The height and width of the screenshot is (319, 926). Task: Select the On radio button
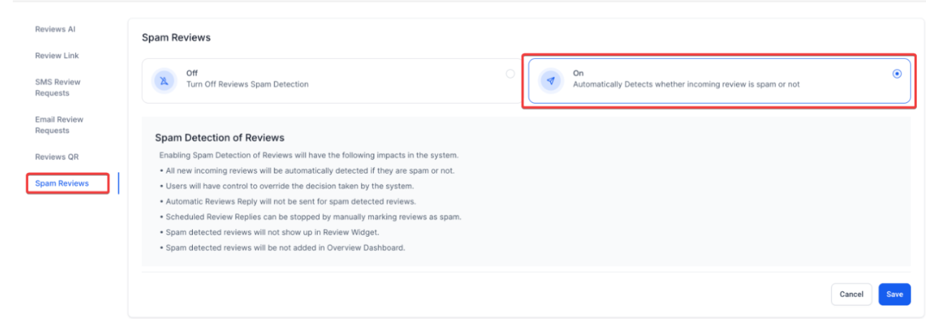(897, 74)
